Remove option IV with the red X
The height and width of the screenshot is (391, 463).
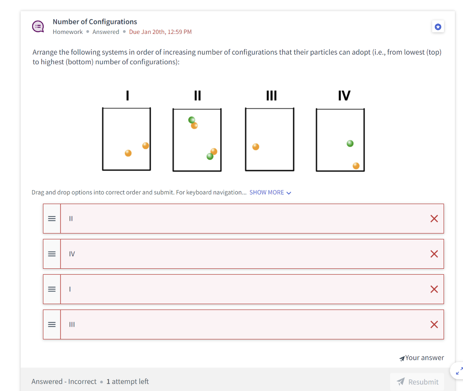[x=434, y=254]
